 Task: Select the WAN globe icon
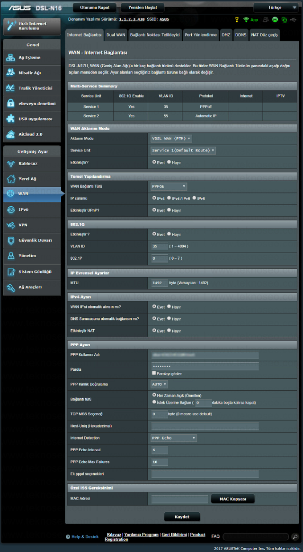[10, 193]
